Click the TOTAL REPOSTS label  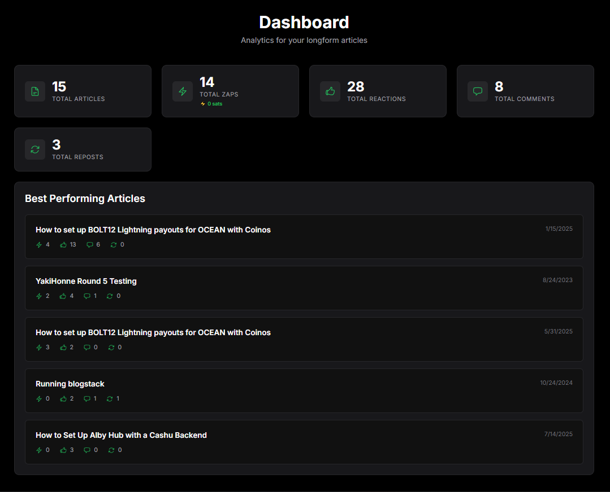tap(78, 157)
